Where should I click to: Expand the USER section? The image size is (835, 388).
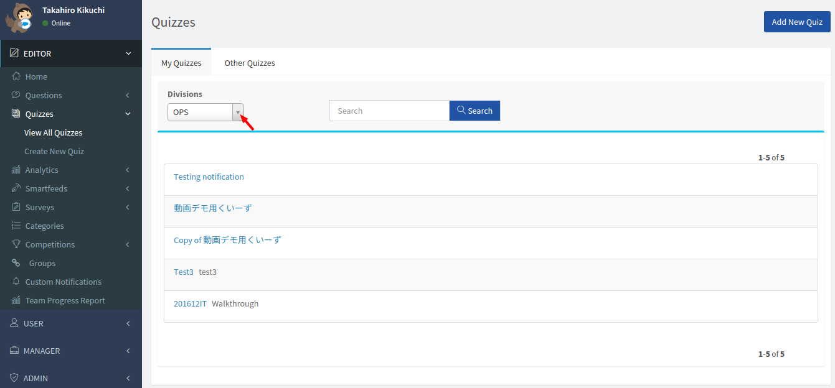click(x=71, y=323)
